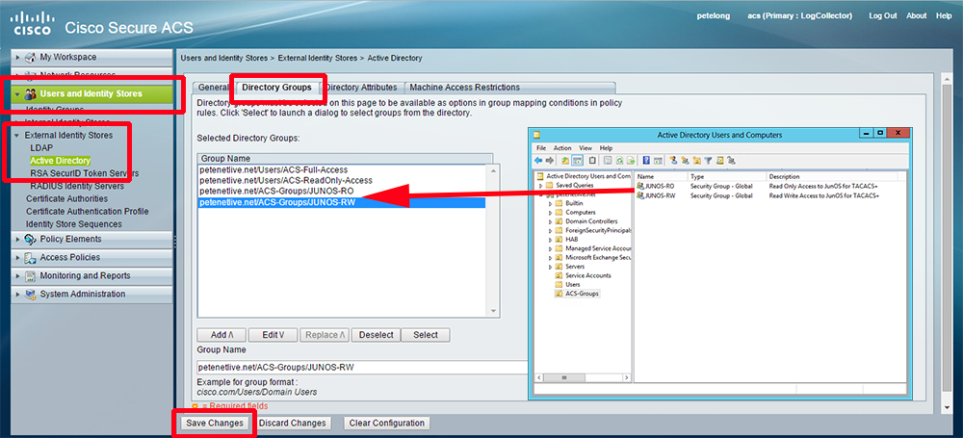This screenshot has width=963, height=438.
Task: Click the Filter funnel icon in the AD toolbar
Action: [x=708, y=161]
